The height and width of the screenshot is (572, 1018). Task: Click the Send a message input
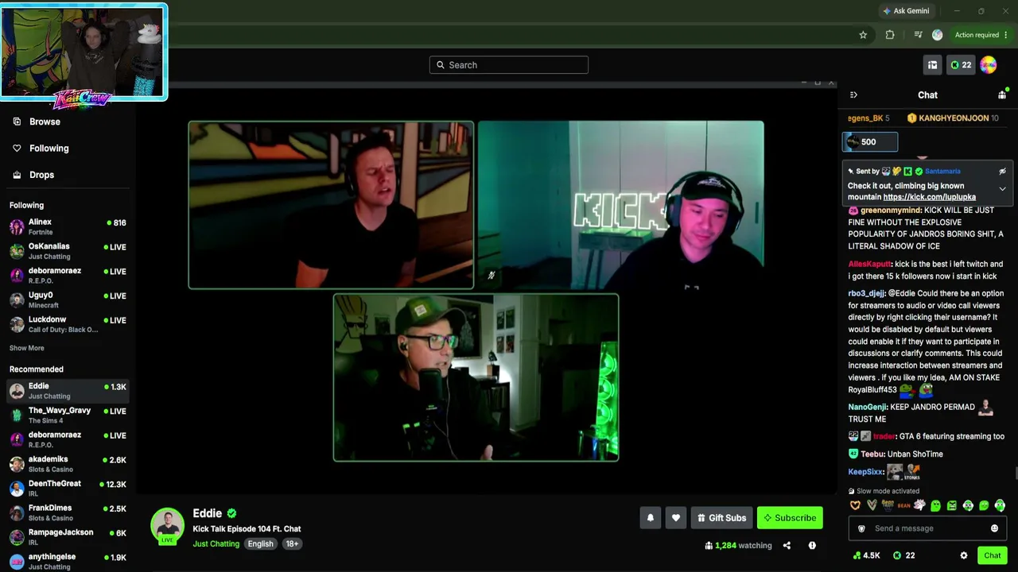(927, 528)
